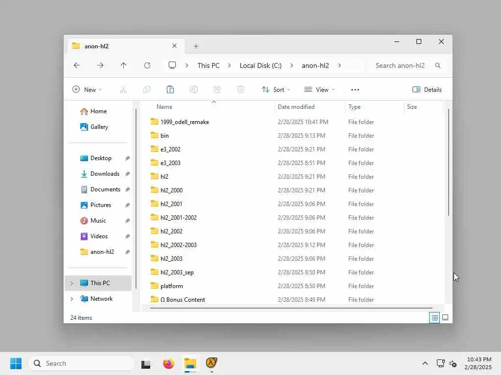
Task: Click chevron before This PC breadcrumb
Action: tap(187, 65)
